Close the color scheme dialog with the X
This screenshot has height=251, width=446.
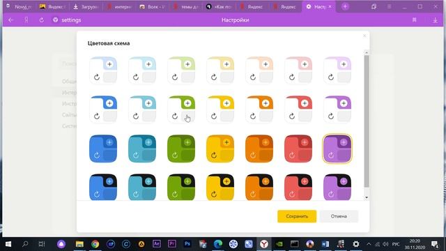[x=364, y=36]
